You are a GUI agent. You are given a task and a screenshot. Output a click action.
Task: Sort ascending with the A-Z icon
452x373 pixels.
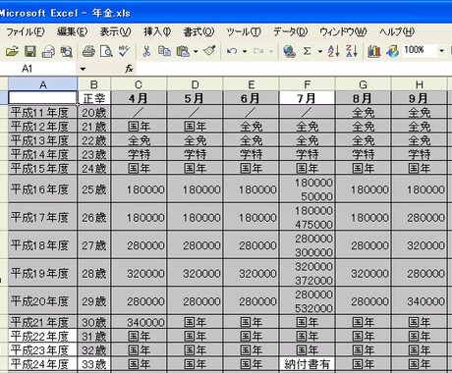pyautogui.click(x=334, y=51)
